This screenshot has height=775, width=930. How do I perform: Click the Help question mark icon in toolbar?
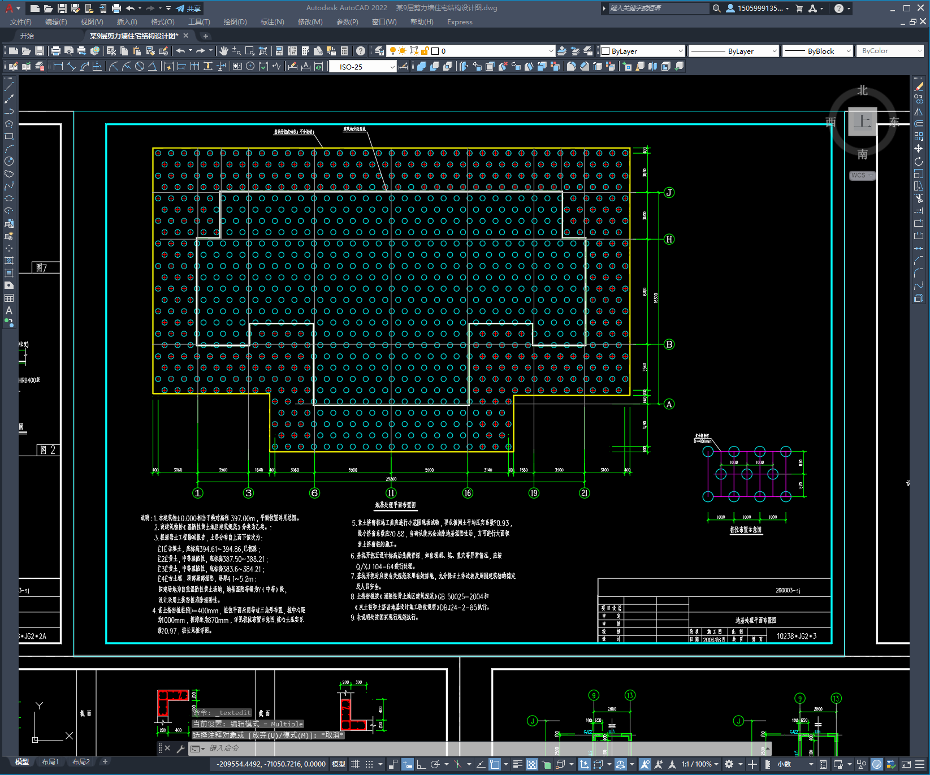click(x=361, y=51)
